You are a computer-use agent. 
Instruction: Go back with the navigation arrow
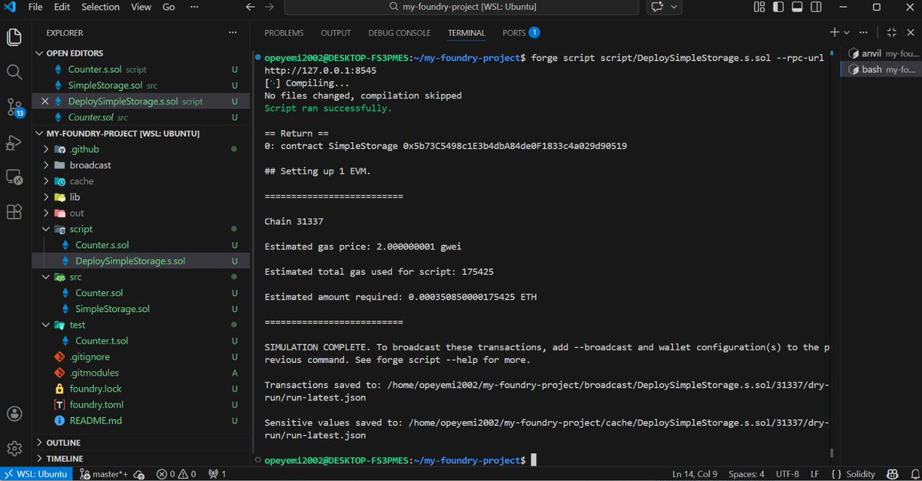point(250,7)
